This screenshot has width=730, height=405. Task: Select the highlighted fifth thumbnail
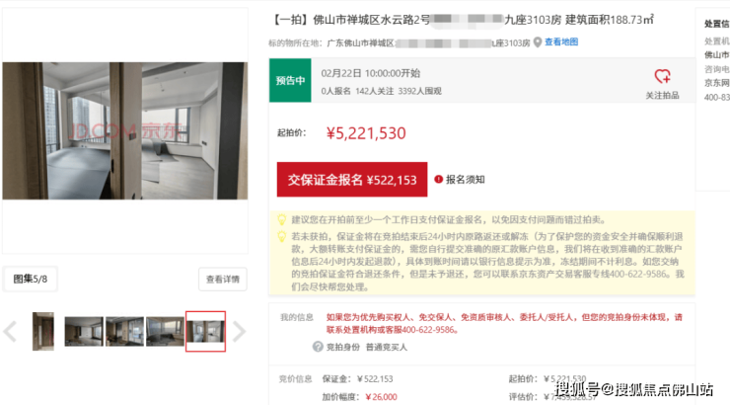point(205,331)
